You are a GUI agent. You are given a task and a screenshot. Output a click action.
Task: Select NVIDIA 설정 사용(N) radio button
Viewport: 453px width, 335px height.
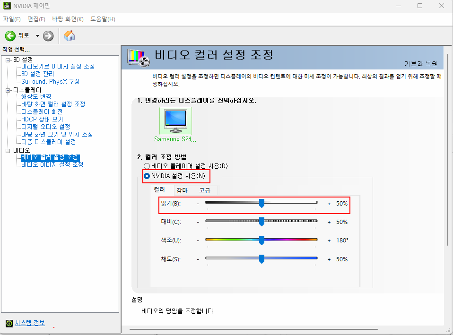click(147, 176)
